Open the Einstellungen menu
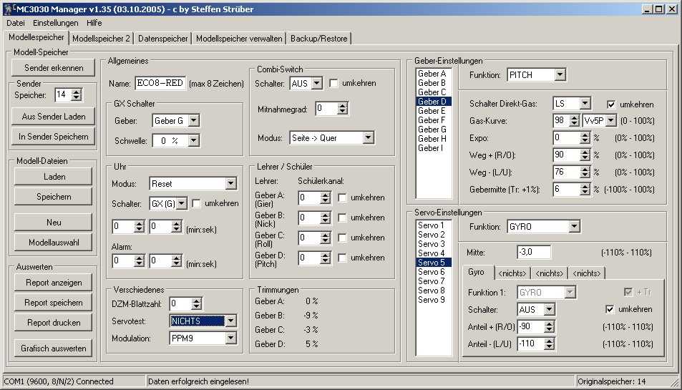Image resolution: width=682 pixels, height=390 pixels. coord(56,23)
